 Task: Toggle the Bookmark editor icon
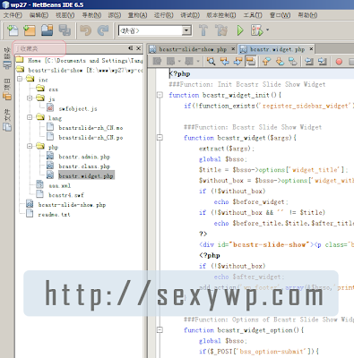[x=293, y=62]
